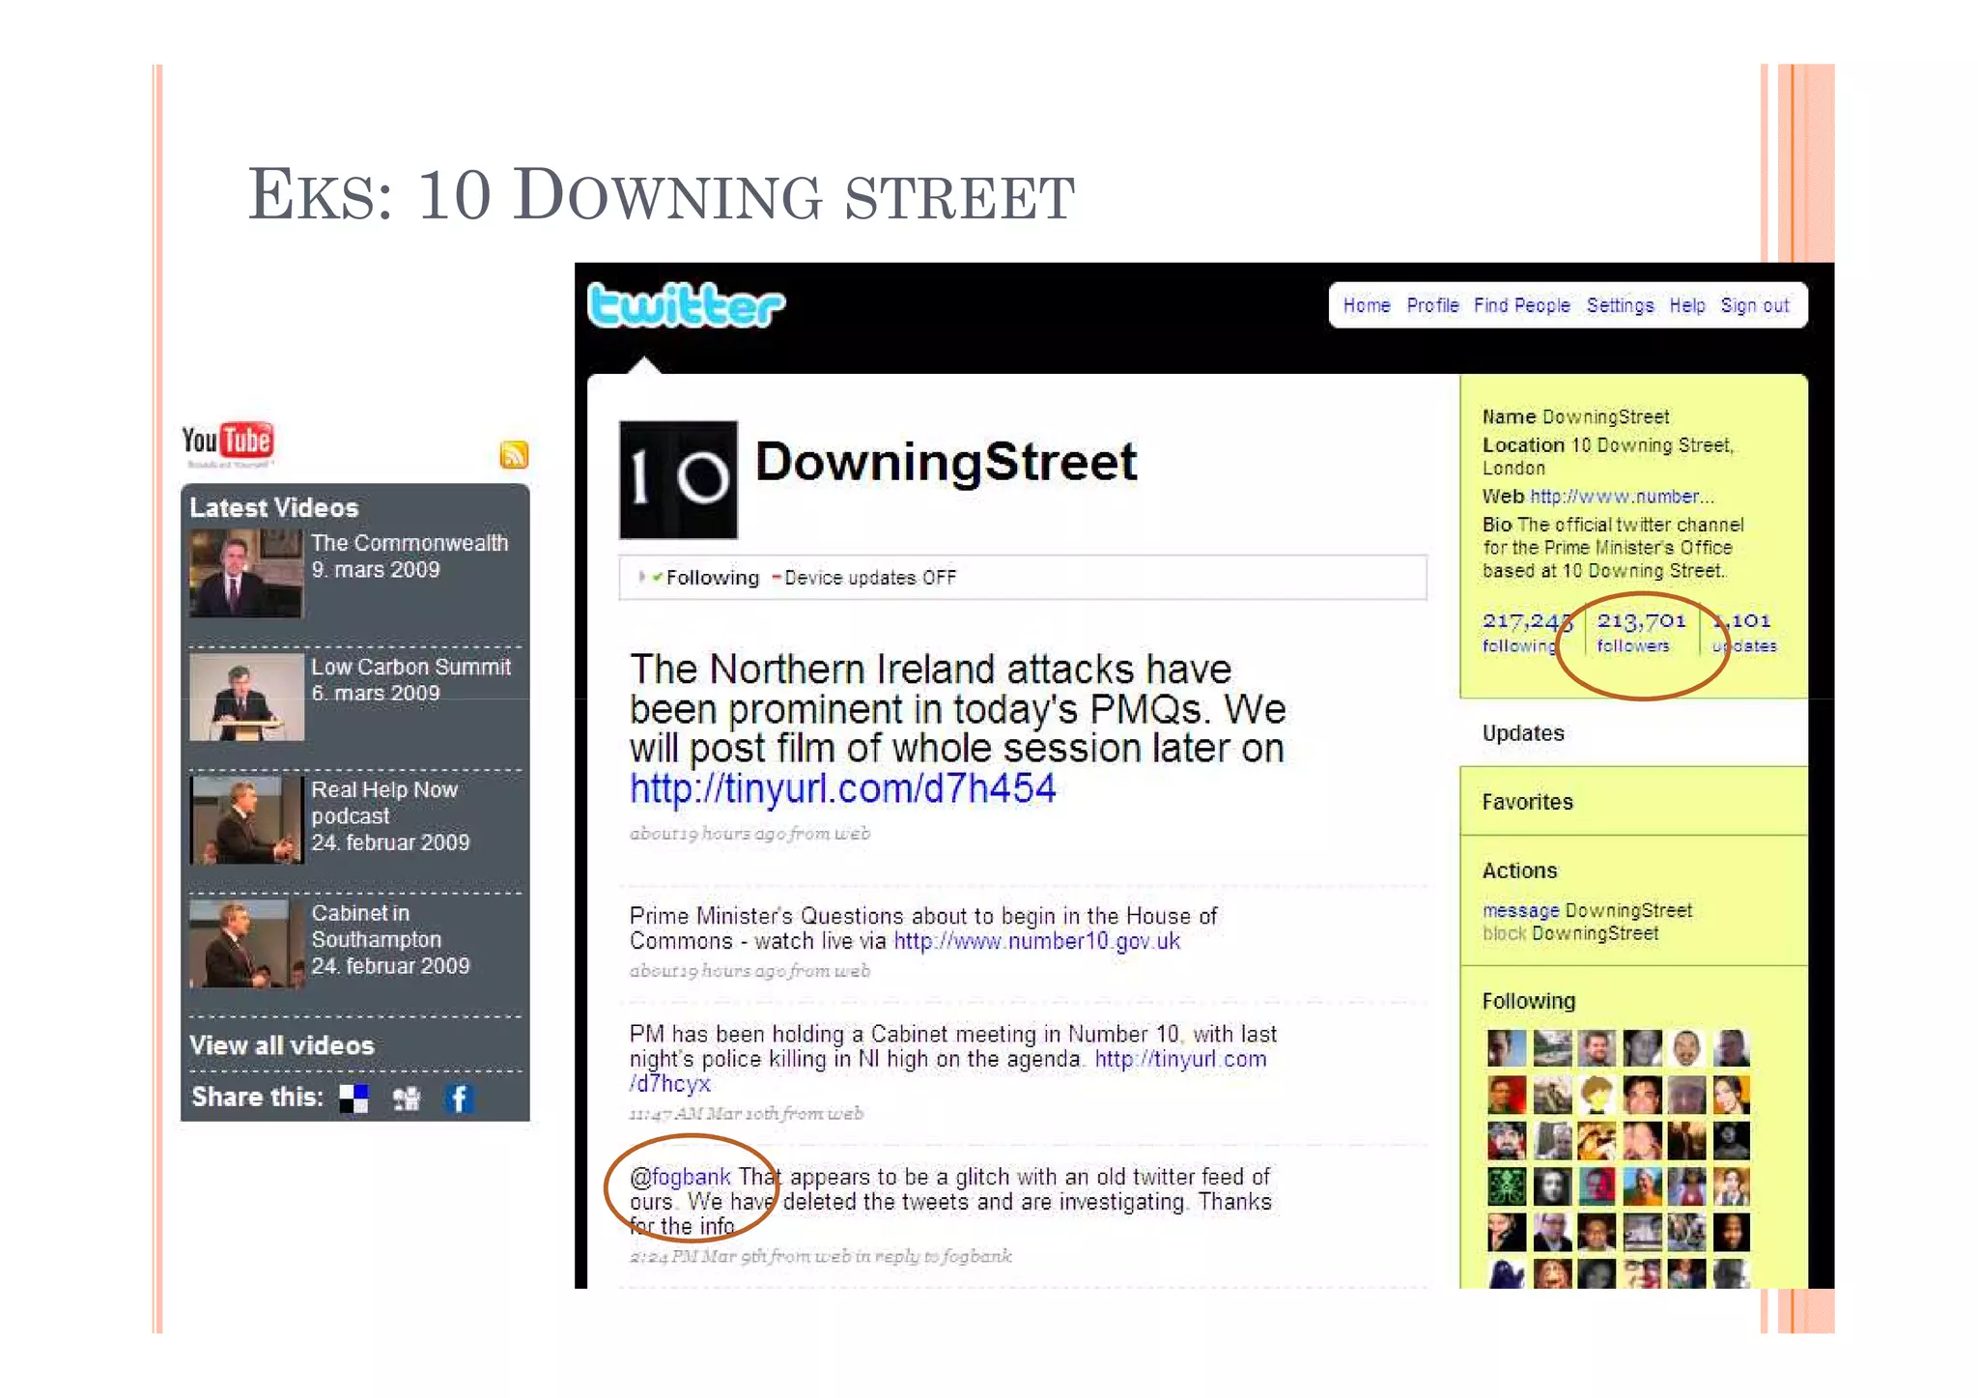The width and height of the screenshot is (1978, 1398).
Task: Select Find People in top navigation
Action: 1521,305
